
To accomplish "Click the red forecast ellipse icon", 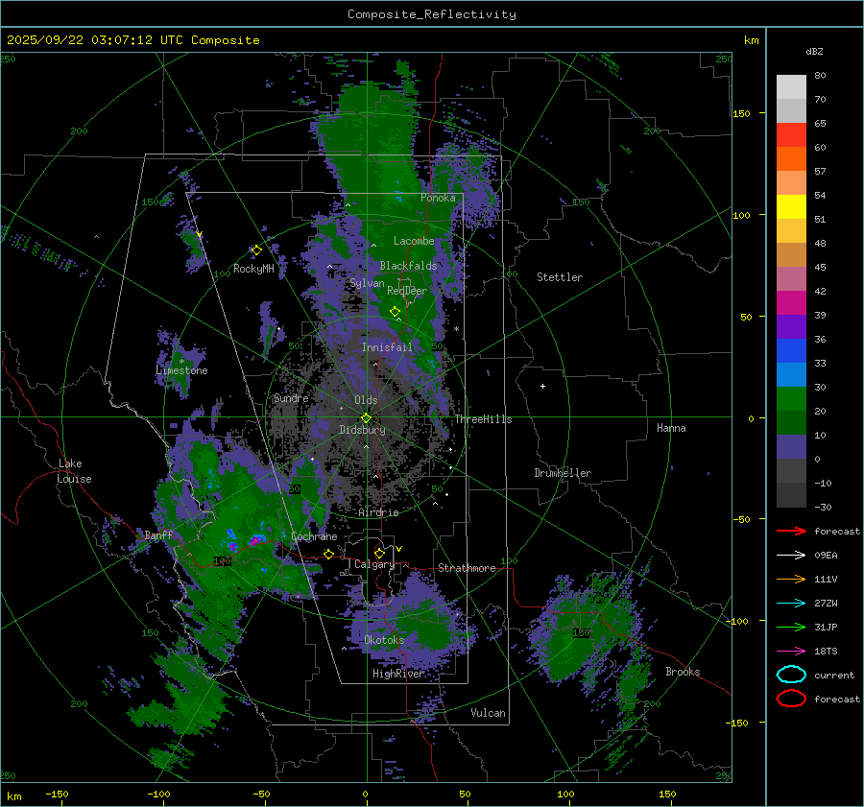I will coord(791,699).
